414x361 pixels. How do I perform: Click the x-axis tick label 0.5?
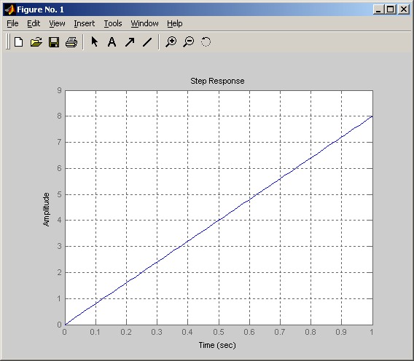pyautogui.click(x=219, y=332)
